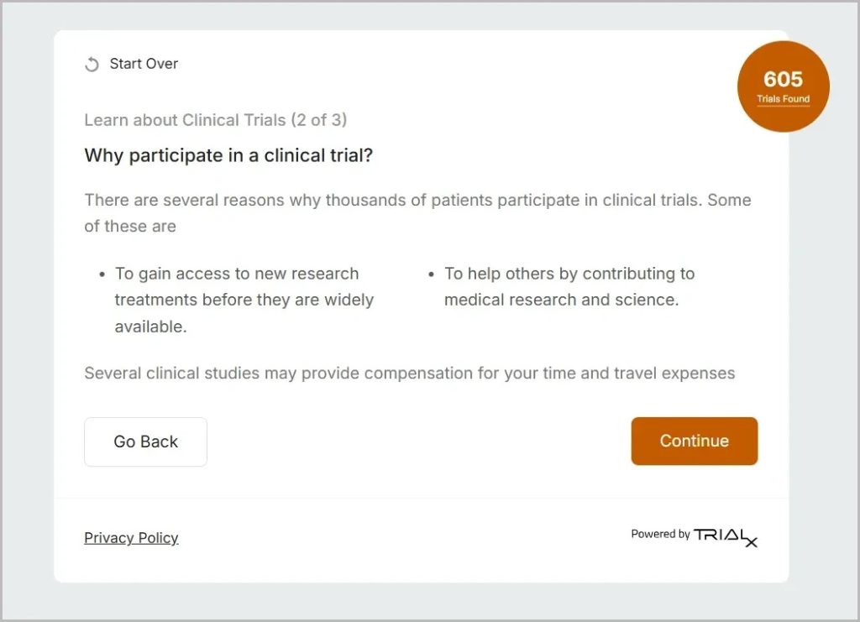This screenshot has width=860, height=622.
Task: Open the Privacy Policy link
Action: coord(131,538)
